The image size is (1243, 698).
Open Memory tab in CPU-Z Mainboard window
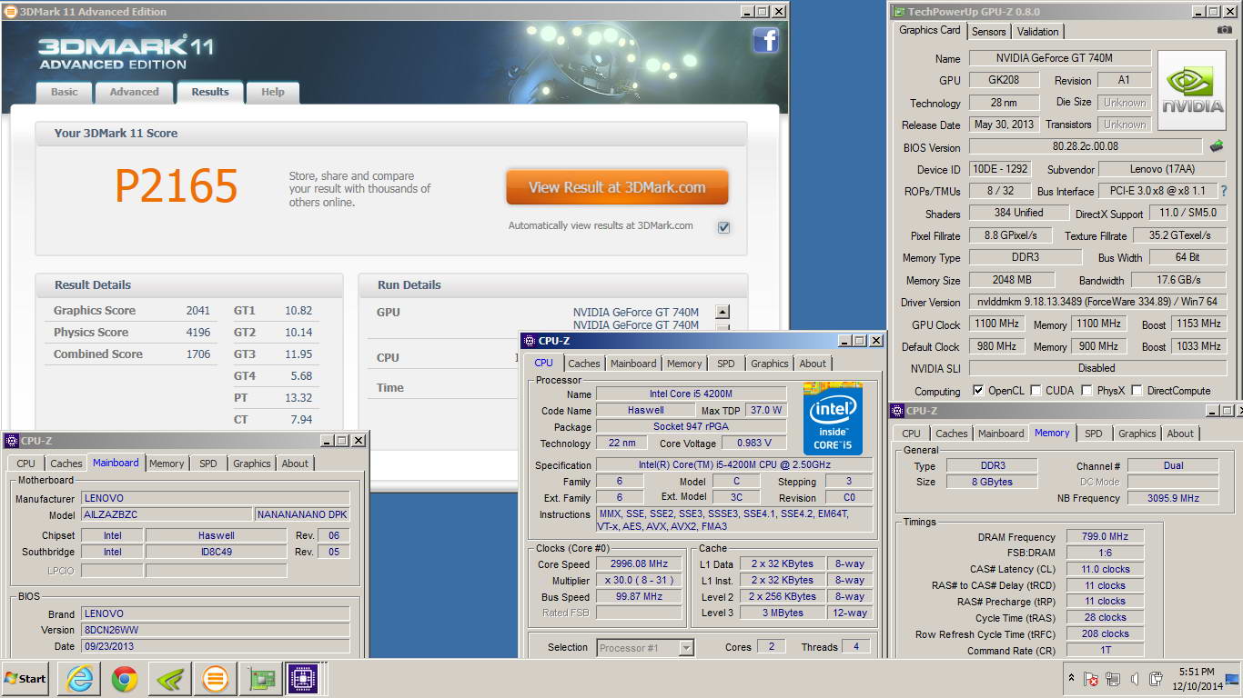click(x=167, y=464)
